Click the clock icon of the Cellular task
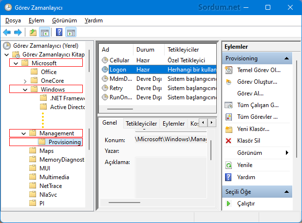 105,60
